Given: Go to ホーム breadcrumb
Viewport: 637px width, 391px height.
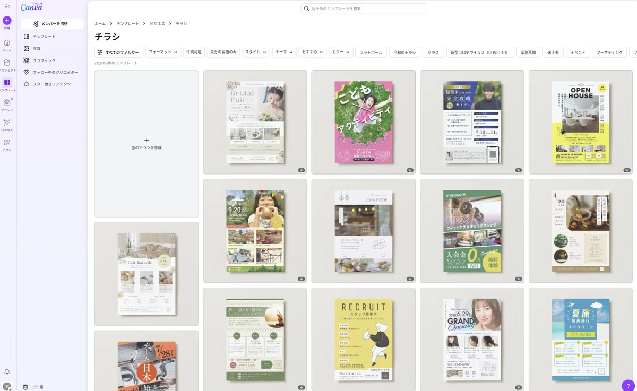Looking at the screenshot, I should pyautogui.click(x=100, y=24).
